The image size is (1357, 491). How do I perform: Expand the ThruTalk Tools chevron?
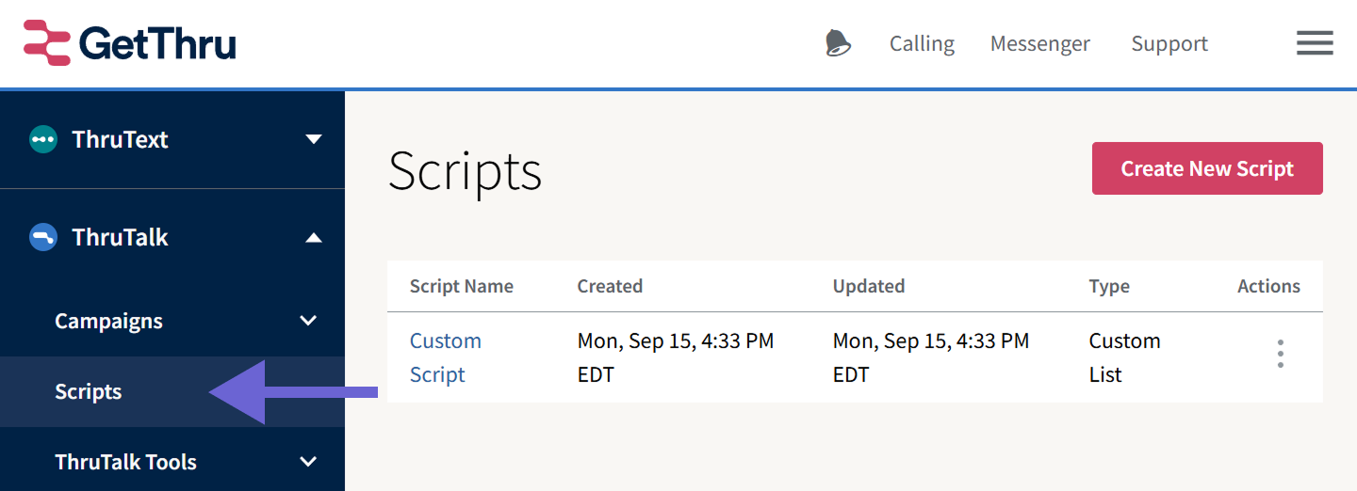308,462
